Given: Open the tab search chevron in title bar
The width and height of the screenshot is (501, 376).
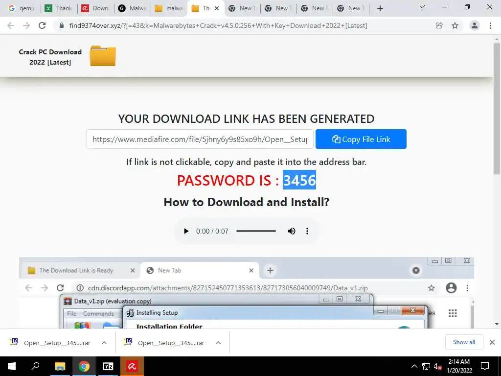Looking at the screenshot, I should click(422, 7).
